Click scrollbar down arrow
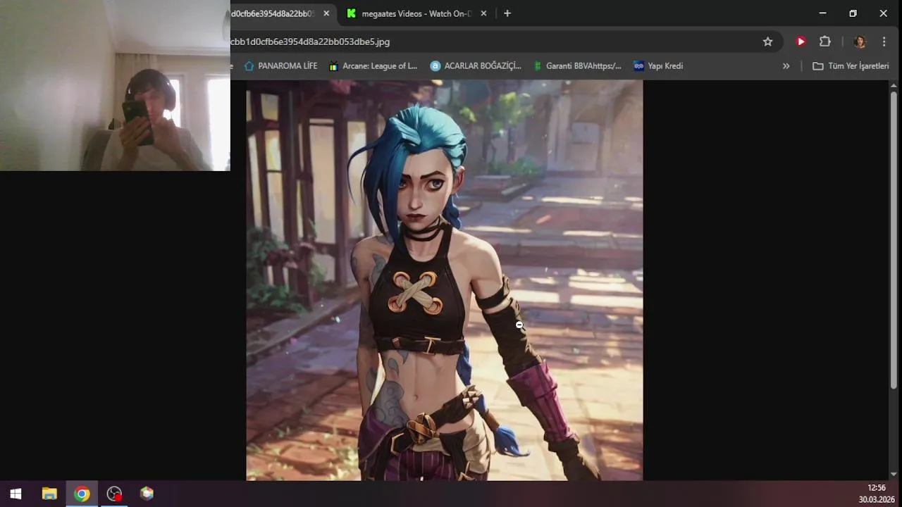 [894, 475]
